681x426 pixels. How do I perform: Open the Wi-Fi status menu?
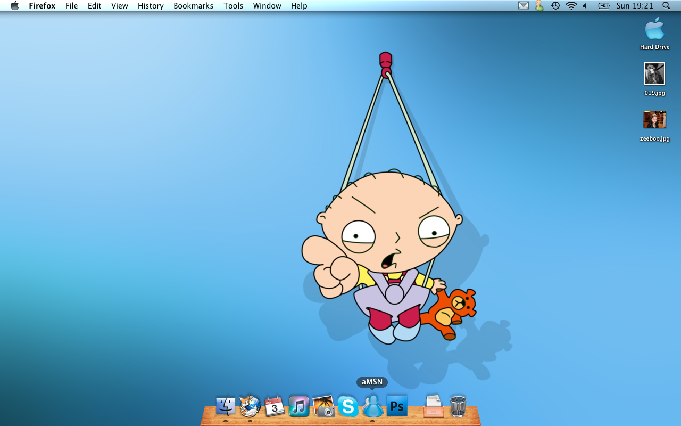[571, 6]
